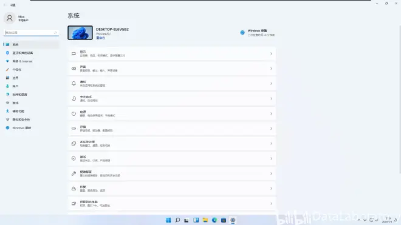
Task: Select the Gaming item in the sidebar
Action: click(31, 102)
